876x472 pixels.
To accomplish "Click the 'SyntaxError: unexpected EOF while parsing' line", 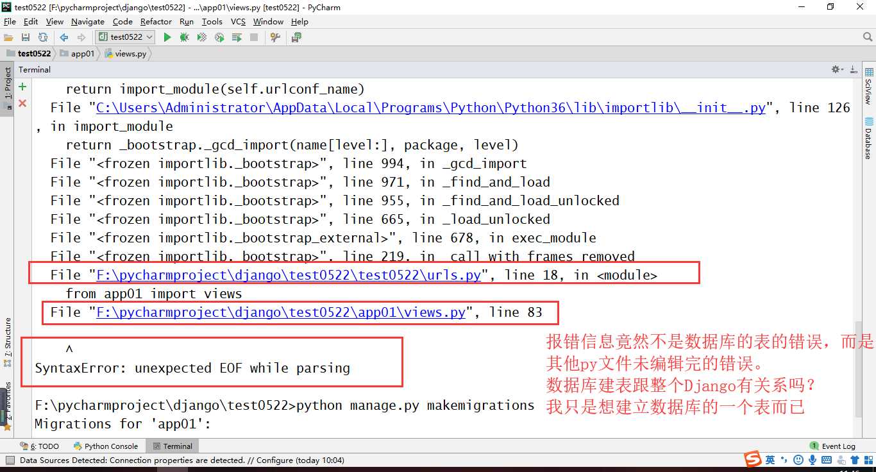I will [192, 368].
